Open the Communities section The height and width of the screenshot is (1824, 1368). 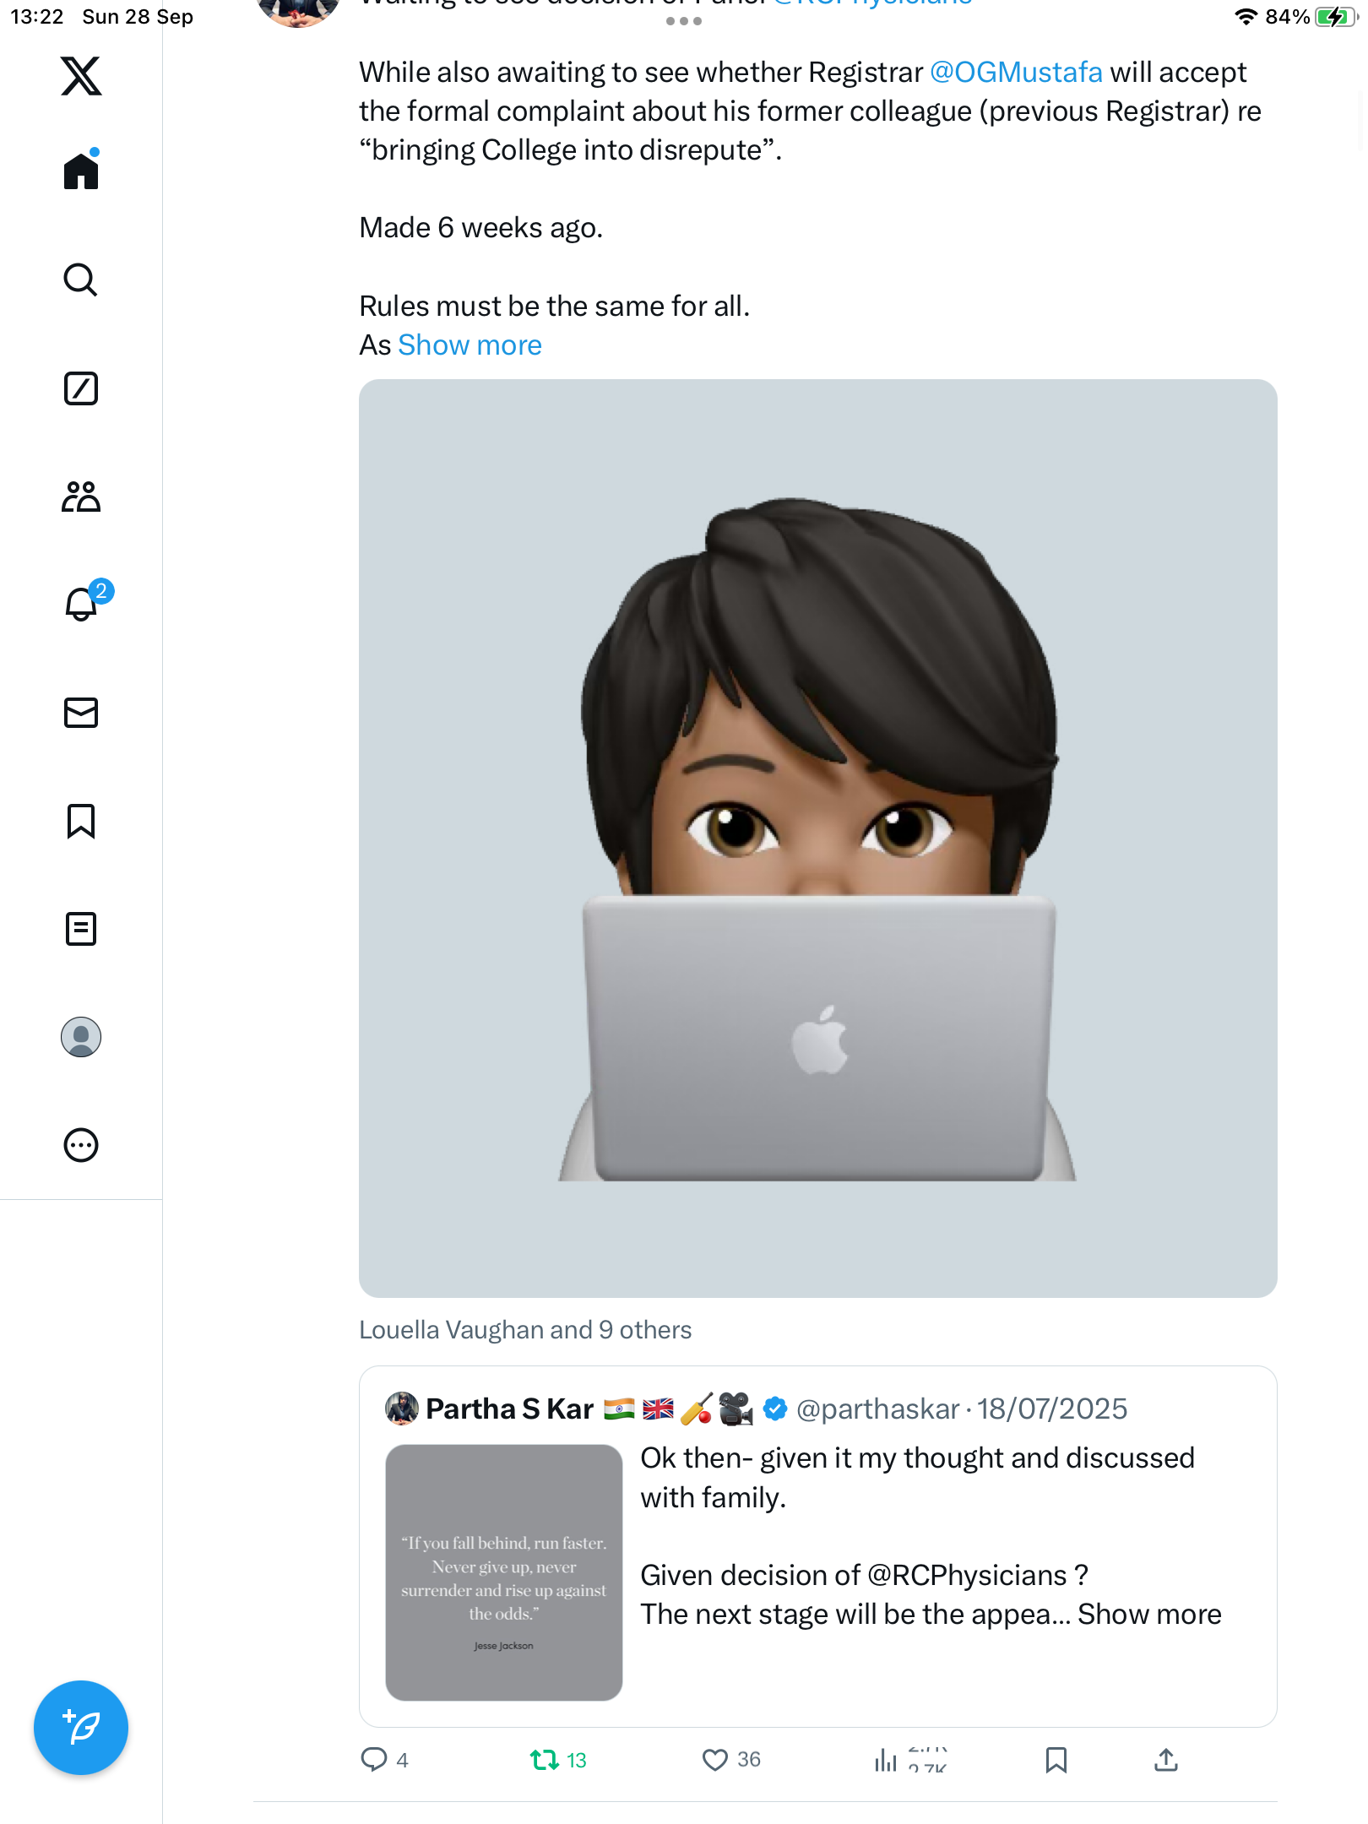click(81, 497)
